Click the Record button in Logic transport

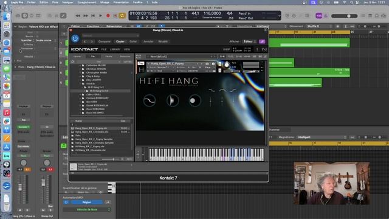[108, 16]
